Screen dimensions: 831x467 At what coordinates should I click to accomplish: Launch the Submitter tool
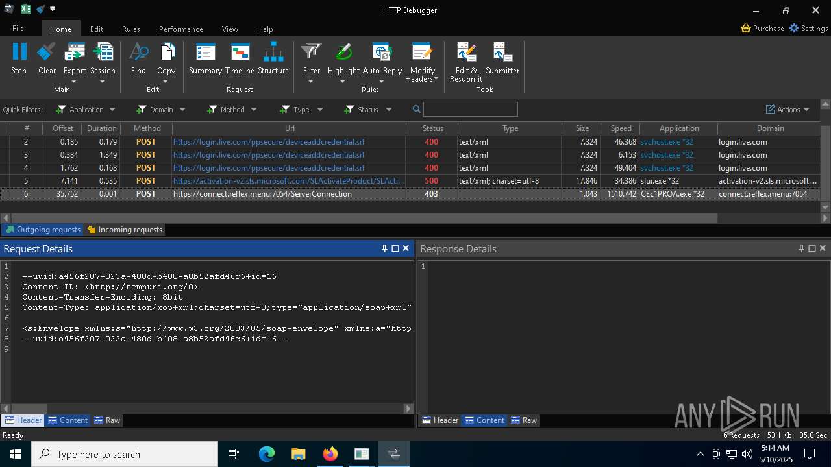(x=502, y=58)
